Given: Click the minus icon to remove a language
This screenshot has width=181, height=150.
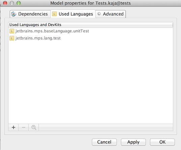Looking at the screenshot, I should [23, 127].
